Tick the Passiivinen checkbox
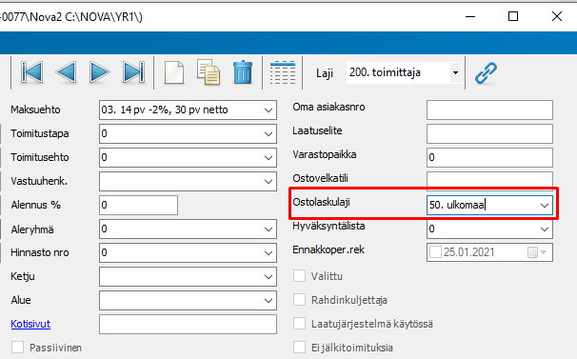Image resolution: width=577 pixels, height=359 pixels. (x=18, y=348)
